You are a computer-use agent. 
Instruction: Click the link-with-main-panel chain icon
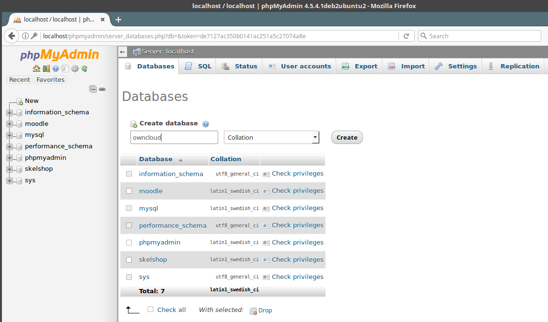coord(102,89)
